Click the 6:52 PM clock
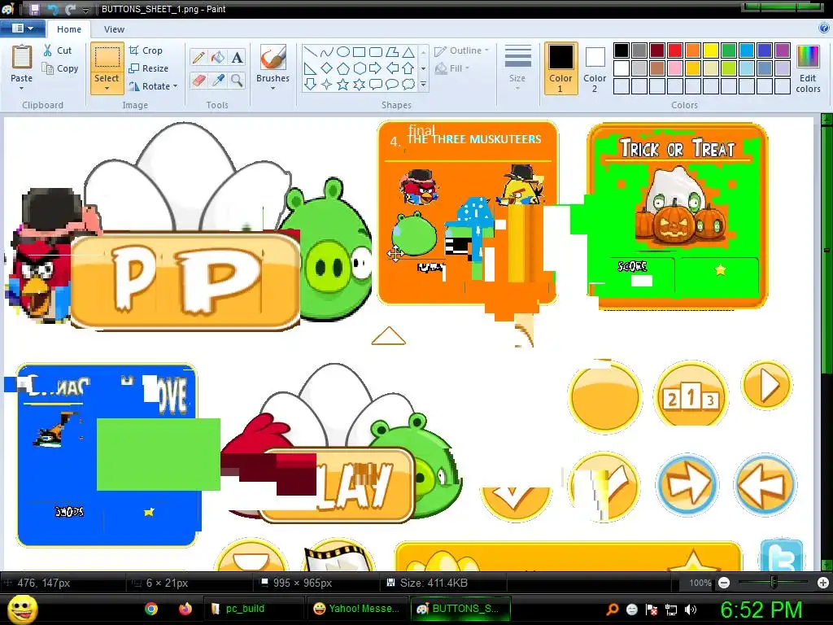Screen dimensions: 833x625 [x=761, y=610]
